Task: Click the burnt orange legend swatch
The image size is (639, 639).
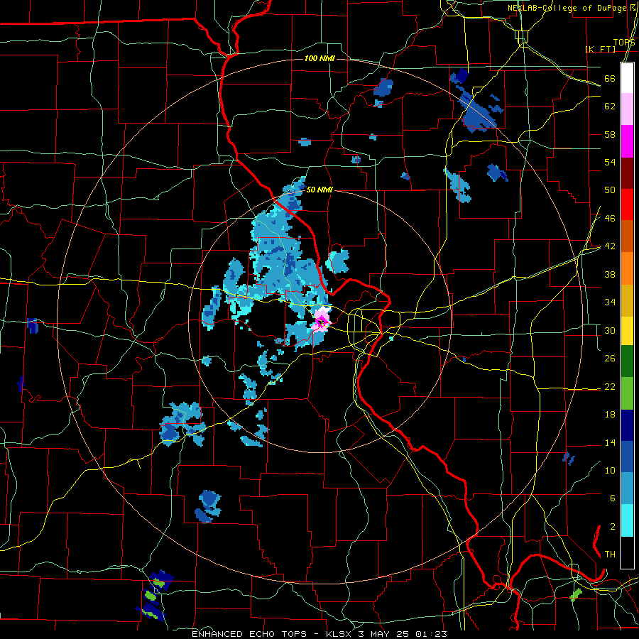Action: click(627, 236)
